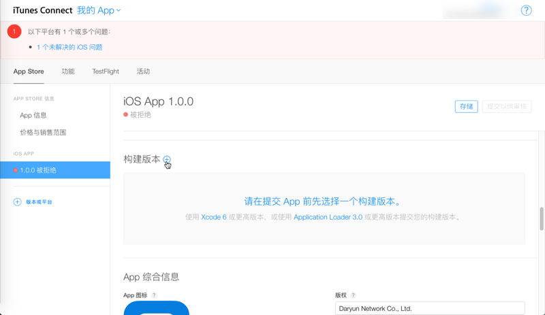Select 1.0.0 被拒绝 version in sidebar
This screenshot has height=315, width=545.
point(55,170)
